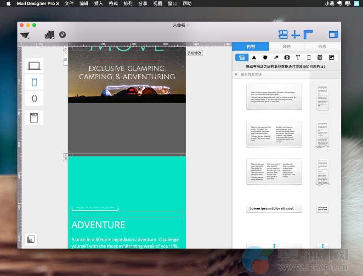Click the checkmark design check icon
This screenshot has width=363, height=276.
[x=62, y=34]
